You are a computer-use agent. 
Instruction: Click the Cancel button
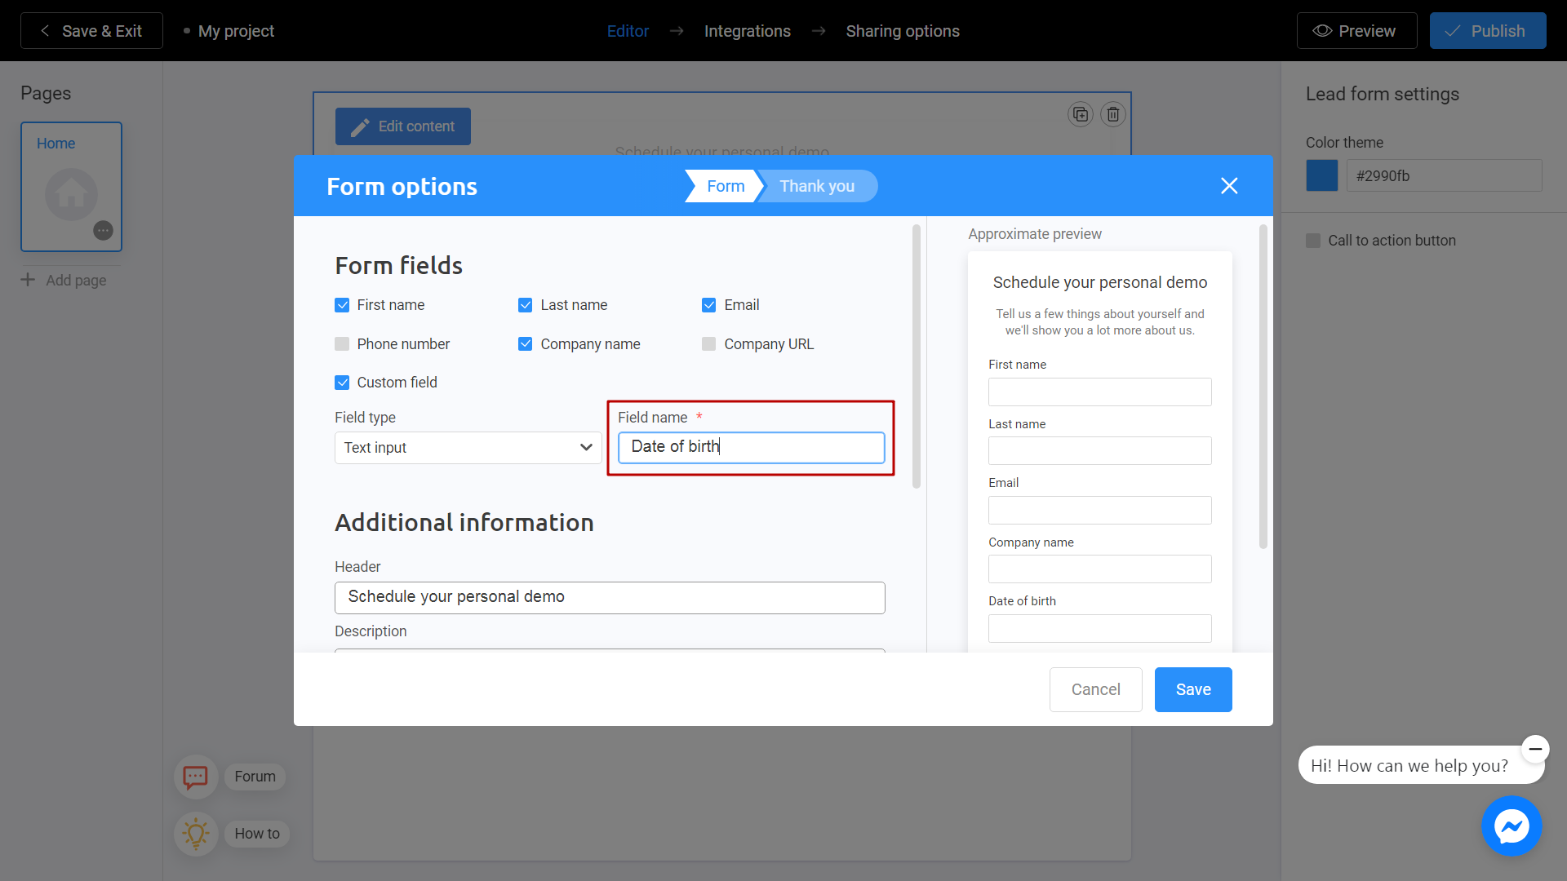coord(1095,689)
